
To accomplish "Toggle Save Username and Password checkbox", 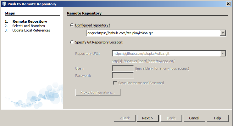I will pyautogui.click(x=115, y=83).
